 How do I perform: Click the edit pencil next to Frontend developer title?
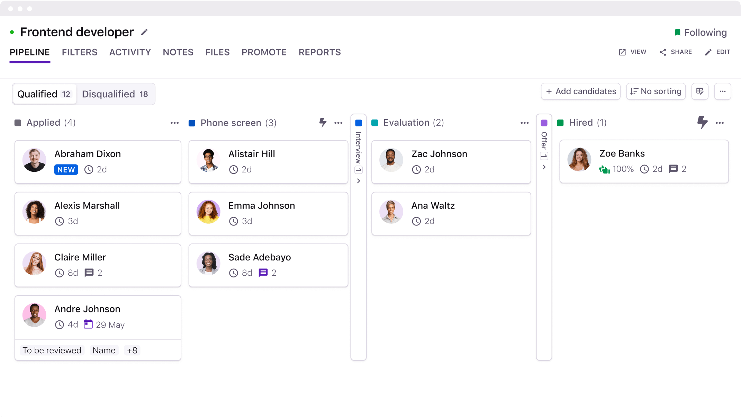(144, 32)
